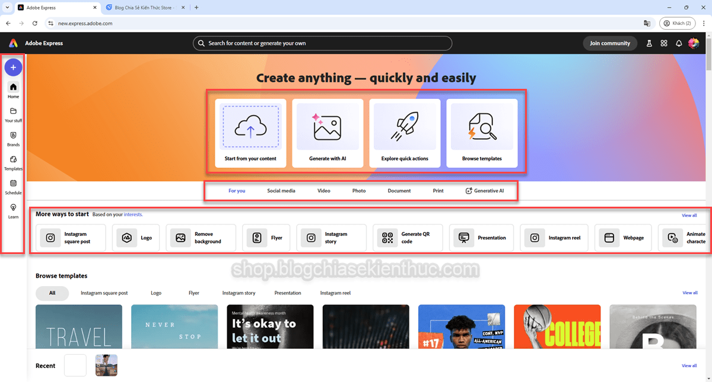Filter templates by Flyer chip

(x=194, y=293)
